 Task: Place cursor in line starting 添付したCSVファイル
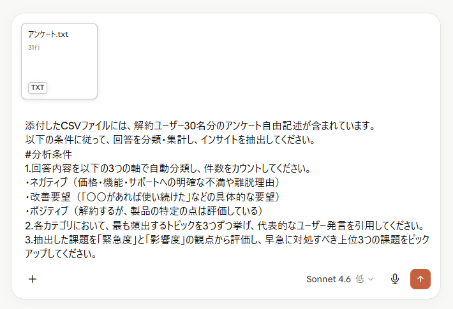(x=200, y=126)
